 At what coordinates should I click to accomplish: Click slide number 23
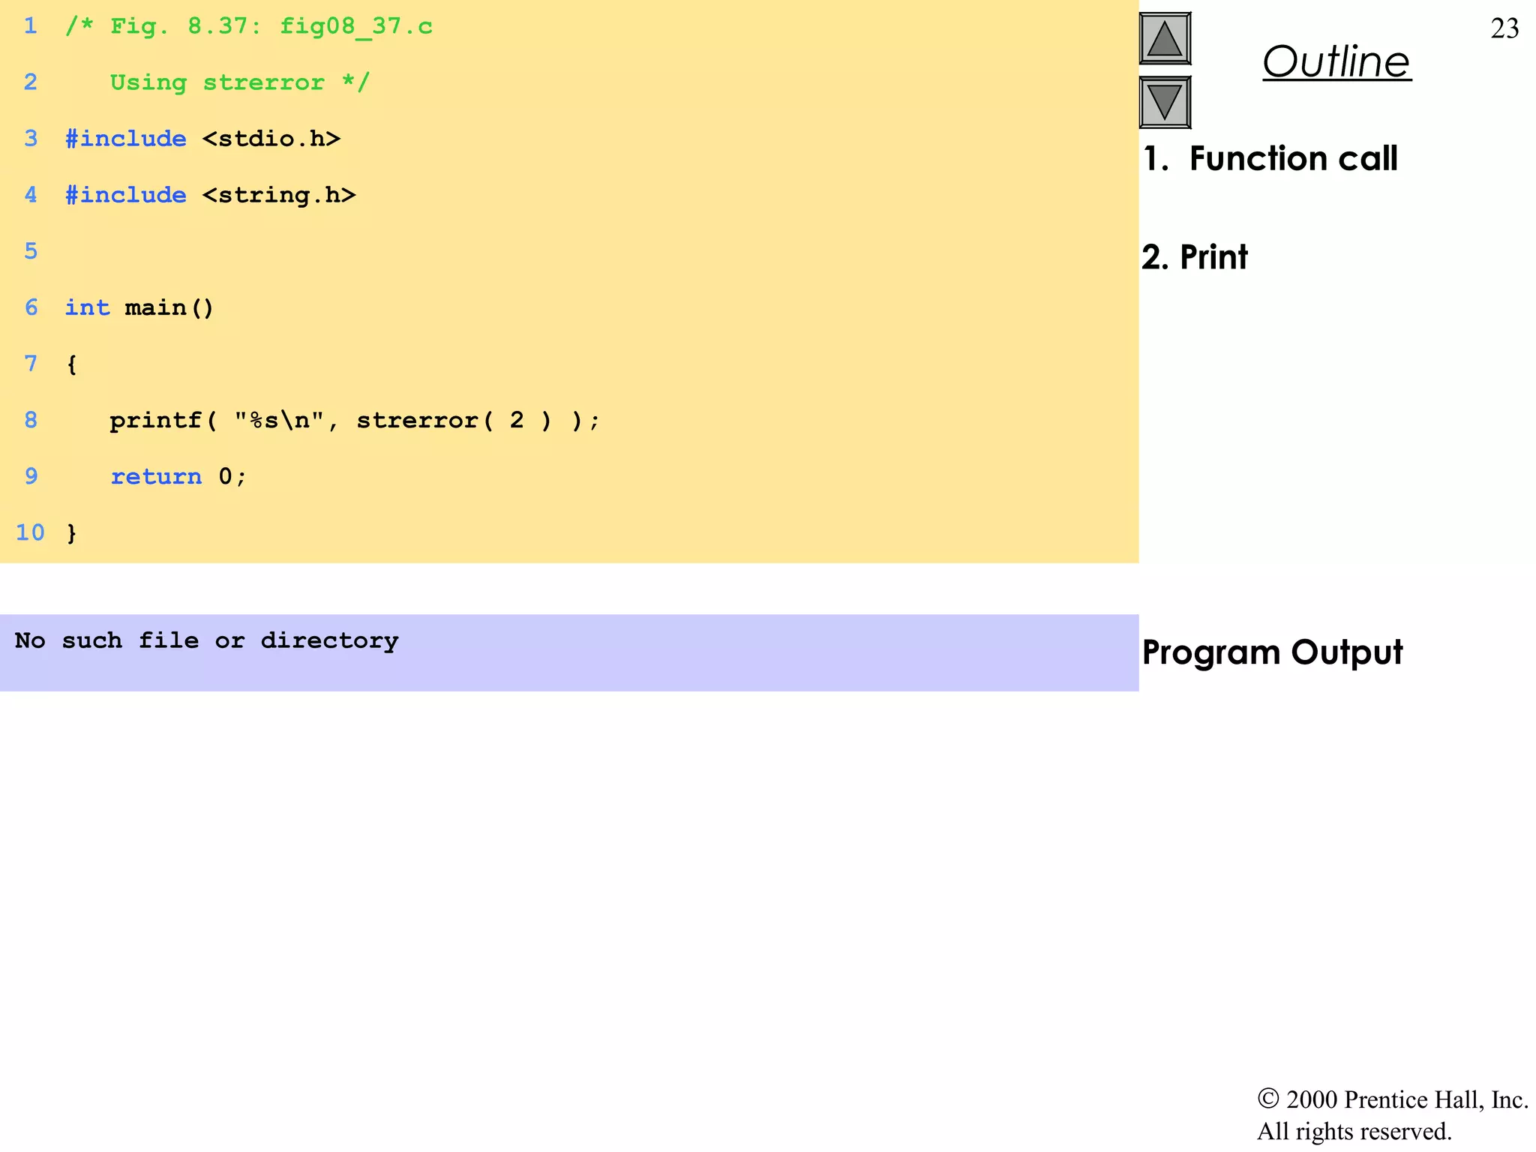click(x=1504, y=28)
